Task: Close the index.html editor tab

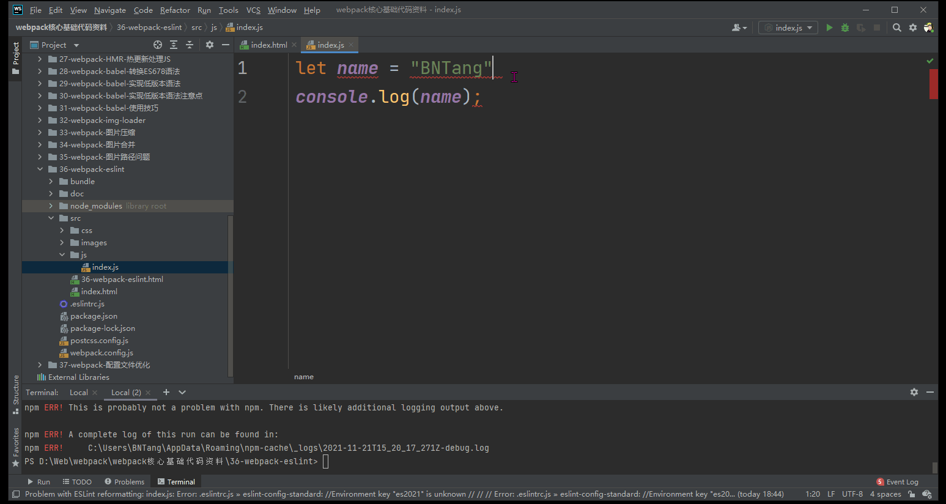Action: [294, 45]
